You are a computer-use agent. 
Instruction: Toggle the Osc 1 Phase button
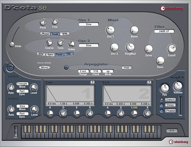45,34
